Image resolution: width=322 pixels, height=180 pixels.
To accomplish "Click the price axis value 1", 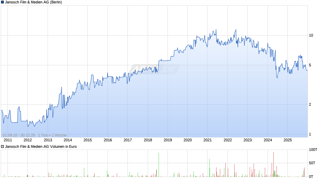I will tap(310, 134).
